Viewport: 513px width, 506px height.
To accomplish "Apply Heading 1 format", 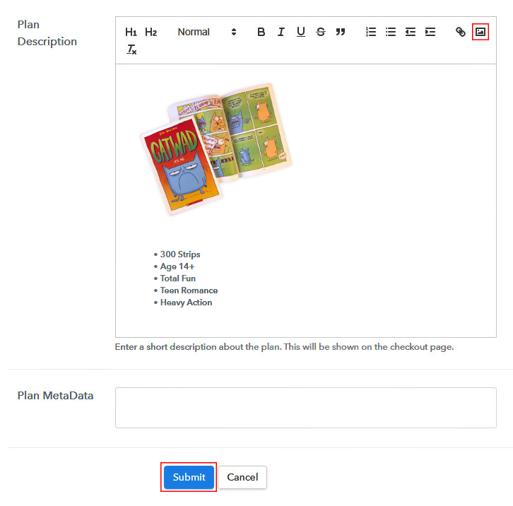I will [131, 32].
